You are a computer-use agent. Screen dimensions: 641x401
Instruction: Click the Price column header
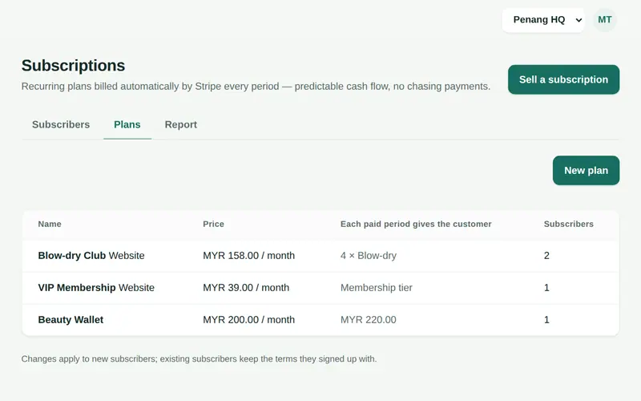click(213, 224)
